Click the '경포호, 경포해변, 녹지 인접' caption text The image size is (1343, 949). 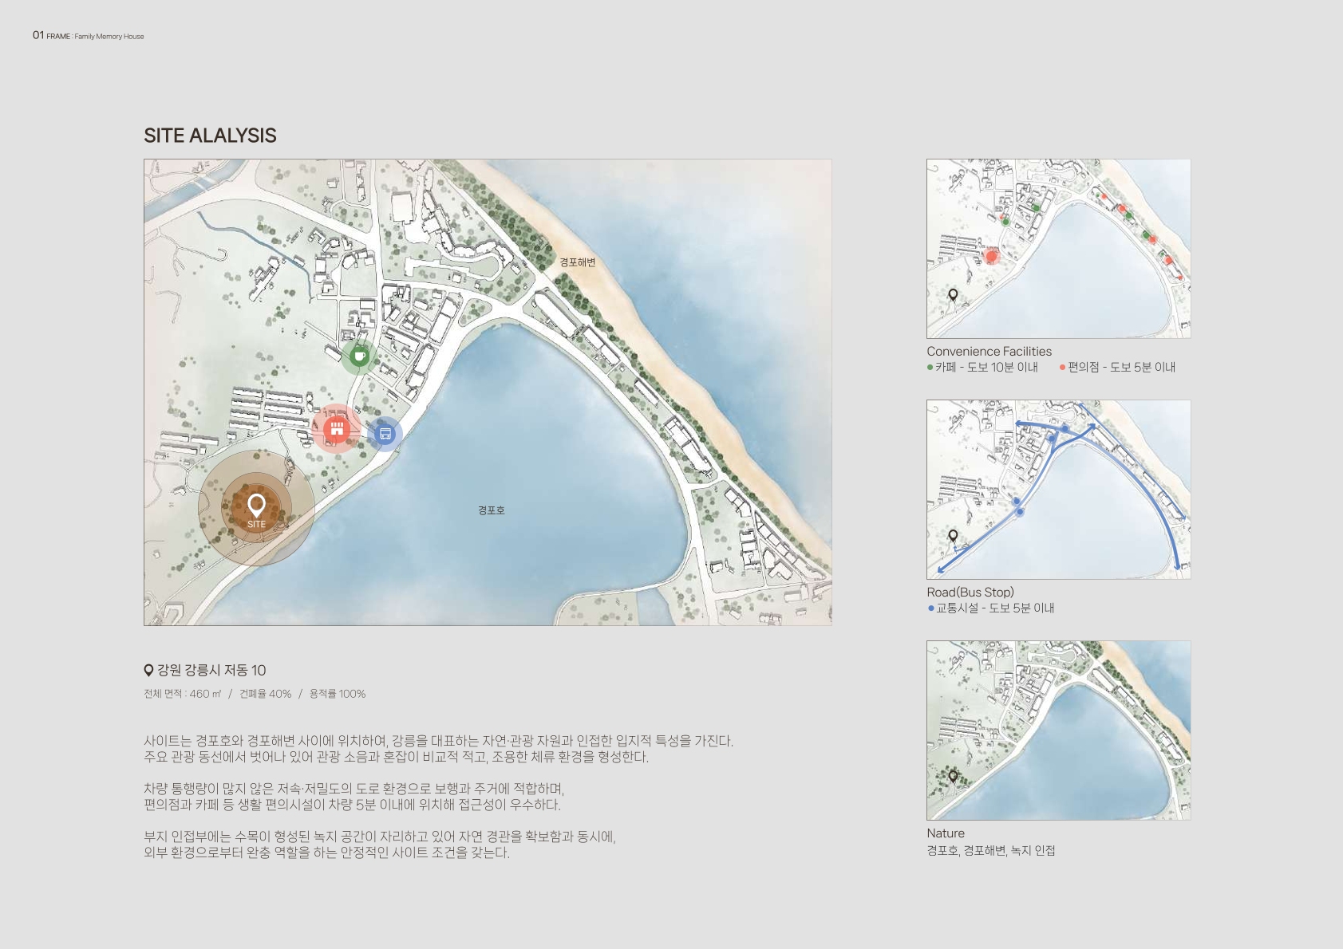[x=991, y=851]
